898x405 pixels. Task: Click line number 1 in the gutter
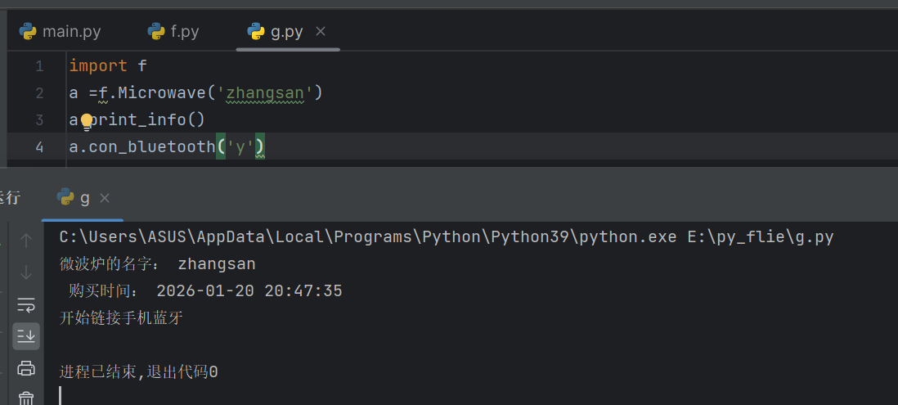pyautogui.click(x=39, y=66)
